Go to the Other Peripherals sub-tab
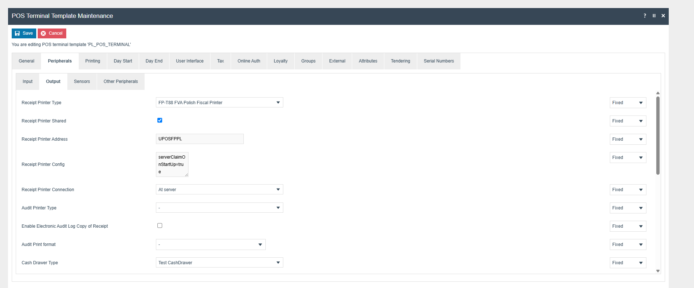The width and height of the screenshot is (694, 288). pyautogui.click(x=120, y=82)
